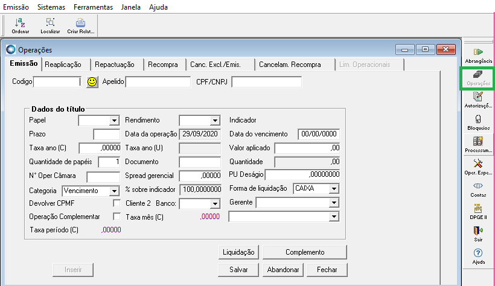Screen dimensions: 495x286
Task: Click the Fechar button
Action: pos(327,270)
